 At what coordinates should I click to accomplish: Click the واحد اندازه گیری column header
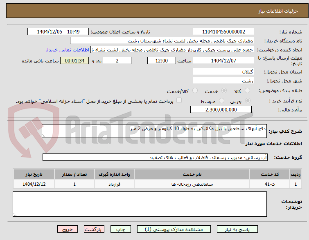click(x=114, y=174)
